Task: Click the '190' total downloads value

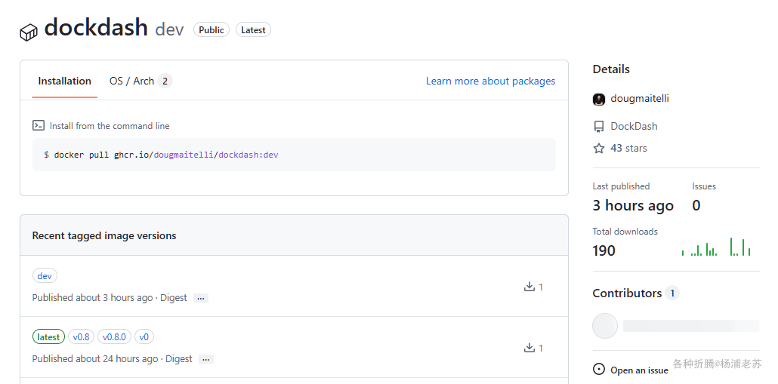Action: point(604,250)
